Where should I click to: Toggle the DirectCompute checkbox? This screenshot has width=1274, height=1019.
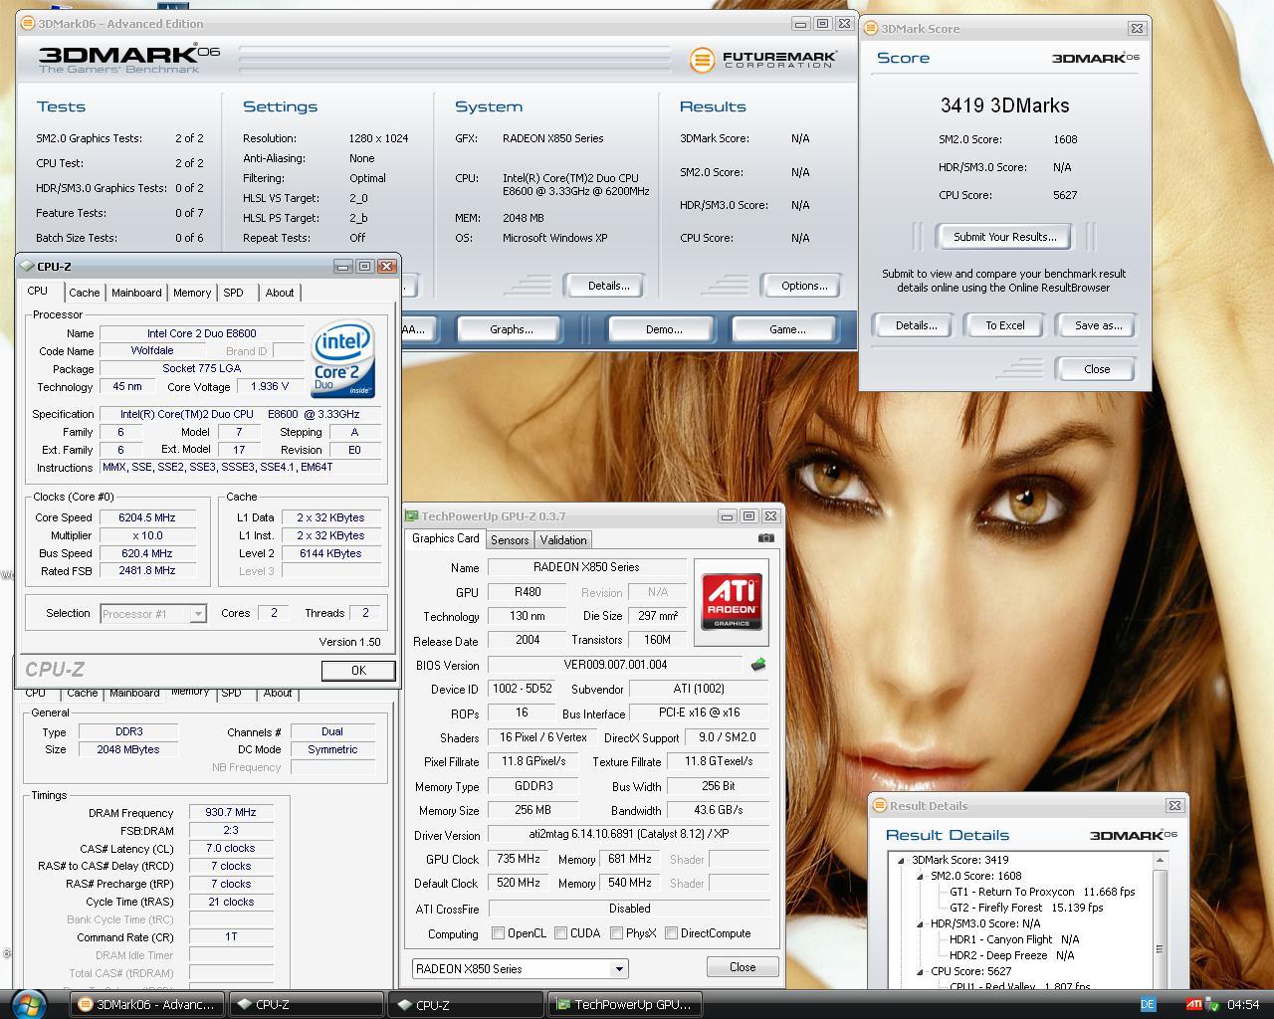pos(671,933)
